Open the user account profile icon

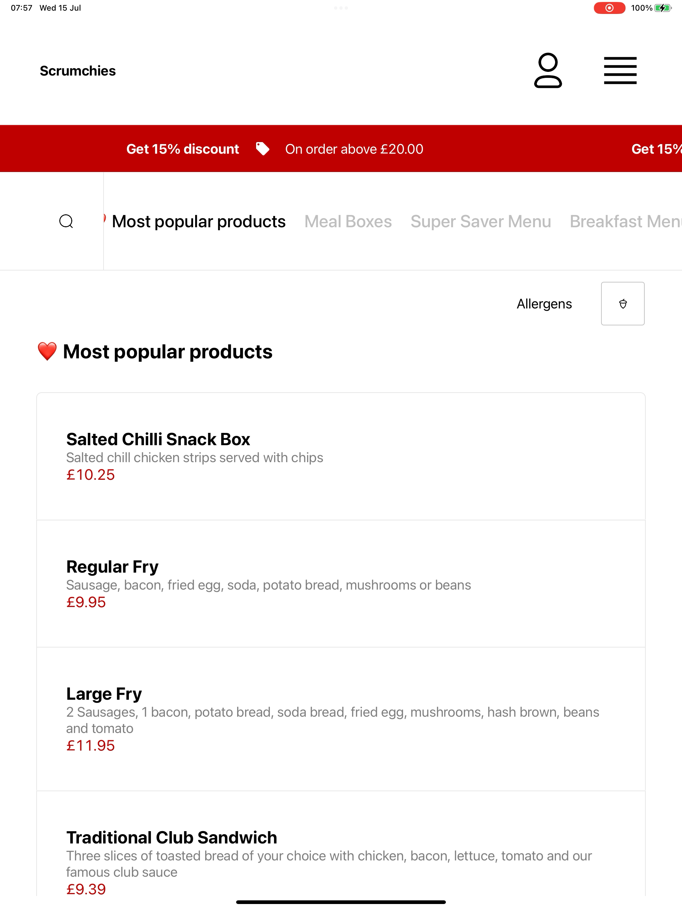point(548,70)
